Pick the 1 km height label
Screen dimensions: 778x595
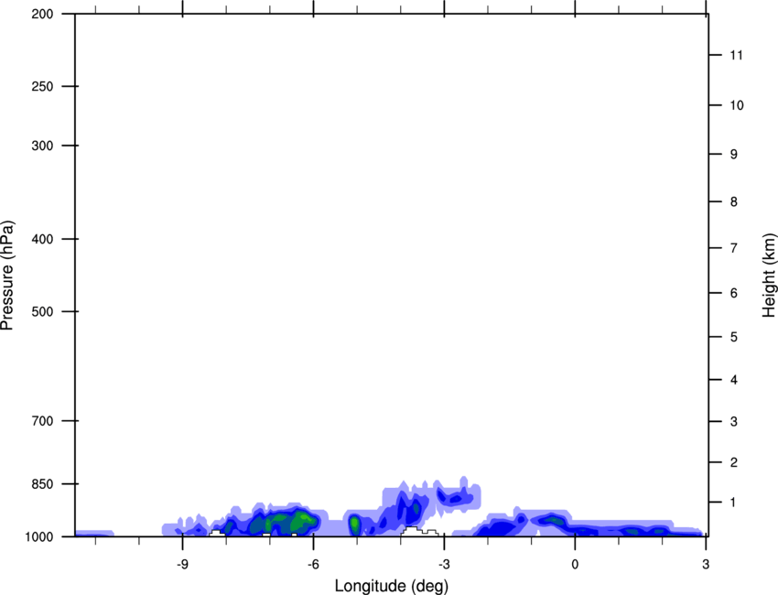tap(734, 503)
